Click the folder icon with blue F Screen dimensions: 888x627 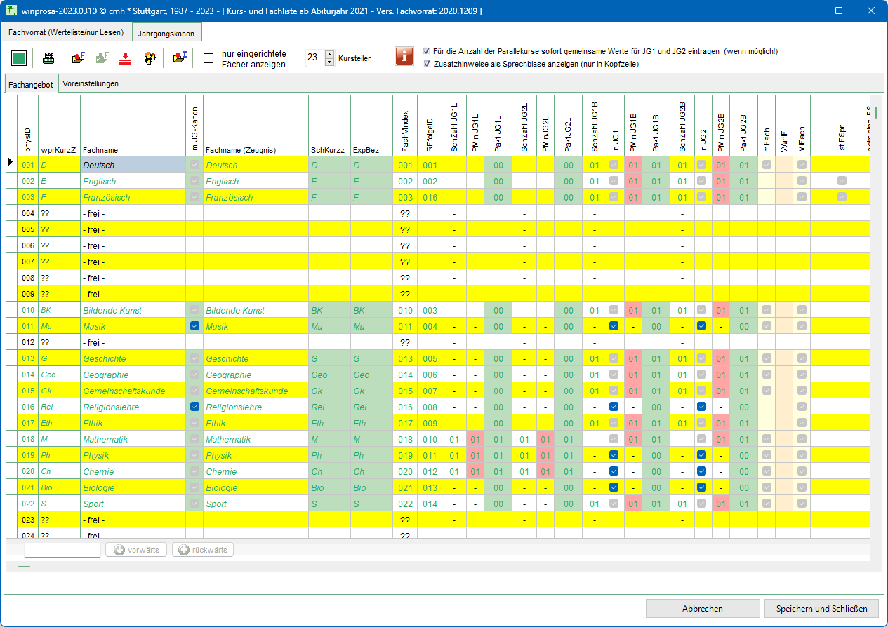click(79, 58)
